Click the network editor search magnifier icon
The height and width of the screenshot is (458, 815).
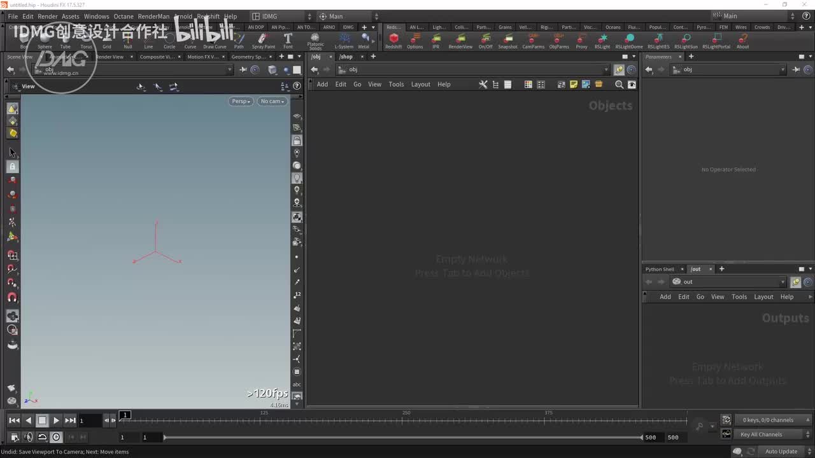tap(619, 85)
